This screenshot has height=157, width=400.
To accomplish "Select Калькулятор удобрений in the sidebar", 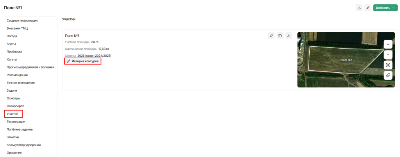I will (x=24, y=145).
